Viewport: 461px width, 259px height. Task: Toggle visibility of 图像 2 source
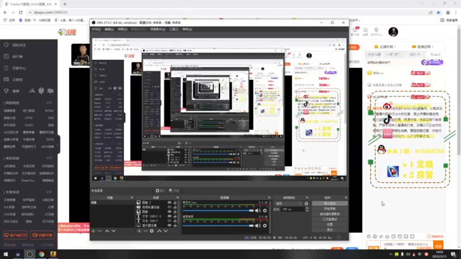click(169, 203)
